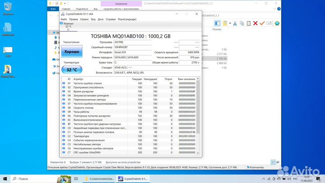Open the Файл menu in CrystalDiskInfo
325x183 pixels.
64,19
